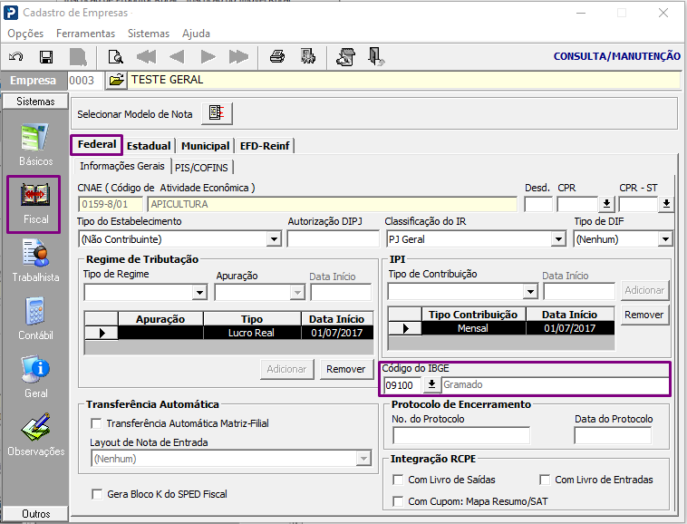Select the Federal tab

[97, 144]
